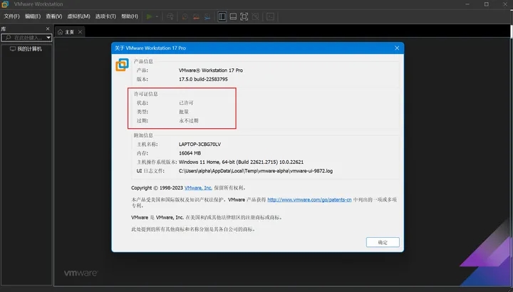Click the console view toolbar icon

271,16
